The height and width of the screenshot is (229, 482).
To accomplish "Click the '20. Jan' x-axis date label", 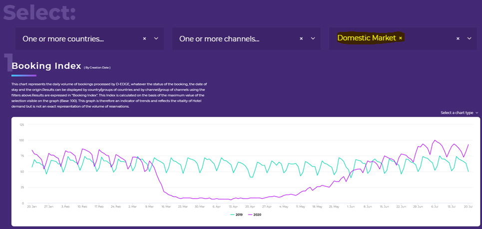I will [32, 206].
